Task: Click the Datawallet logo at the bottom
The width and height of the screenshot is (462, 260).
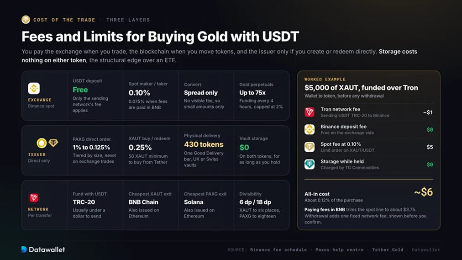Action: coord(43,249)
